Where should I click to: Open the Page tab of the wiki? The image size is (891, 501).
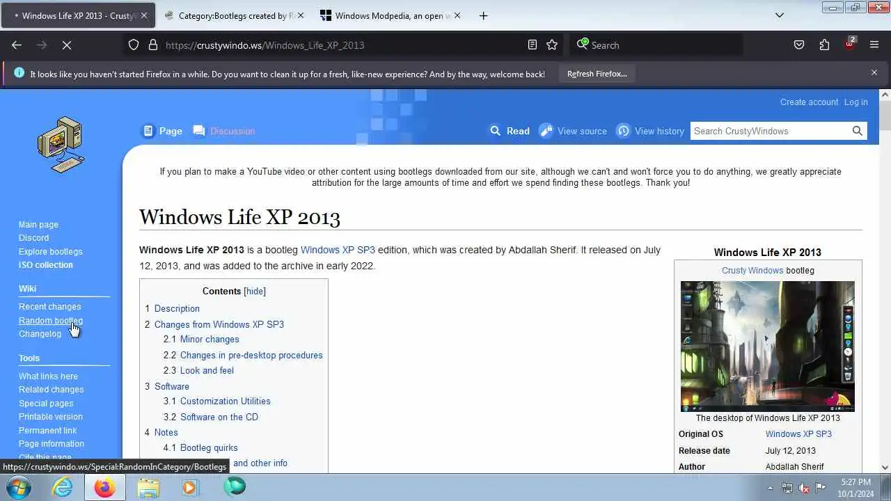(x=162, y=131)
